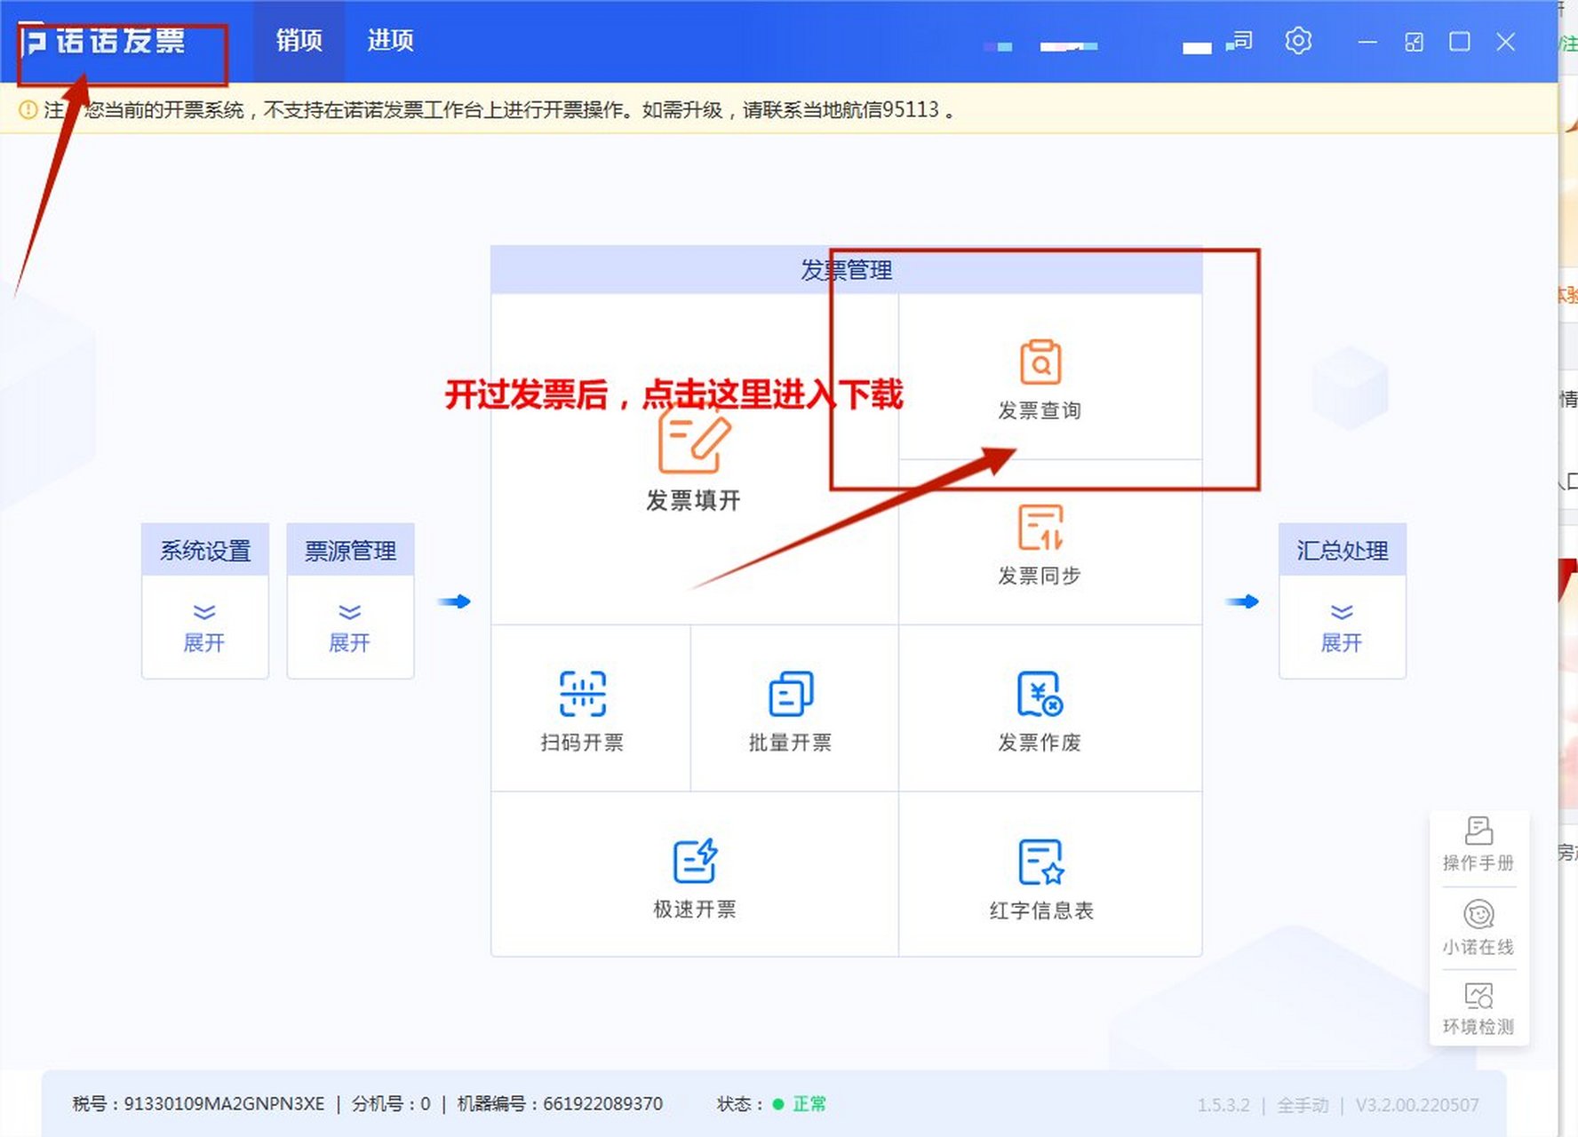
Task: Click 汇总处理 header label
Action: [1343, 551]
